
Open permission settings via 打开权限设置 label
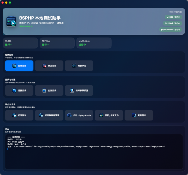click(x=82, y=90)
